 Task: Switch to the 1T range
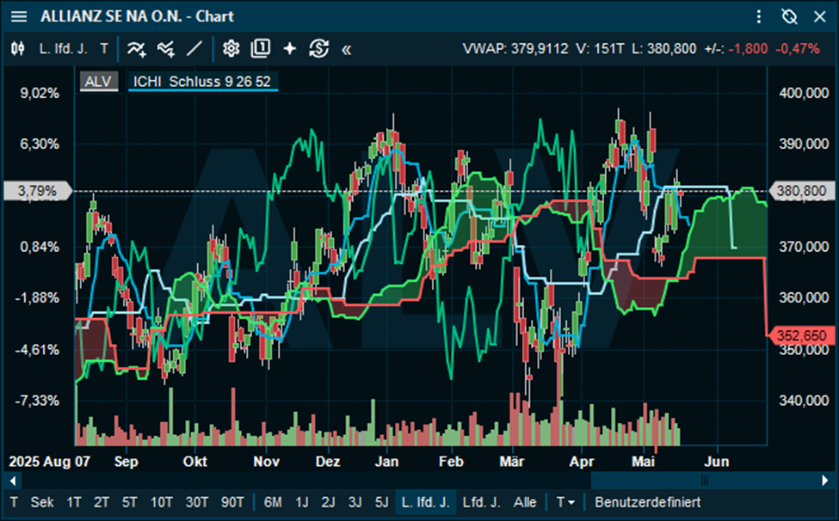[74, 502]
